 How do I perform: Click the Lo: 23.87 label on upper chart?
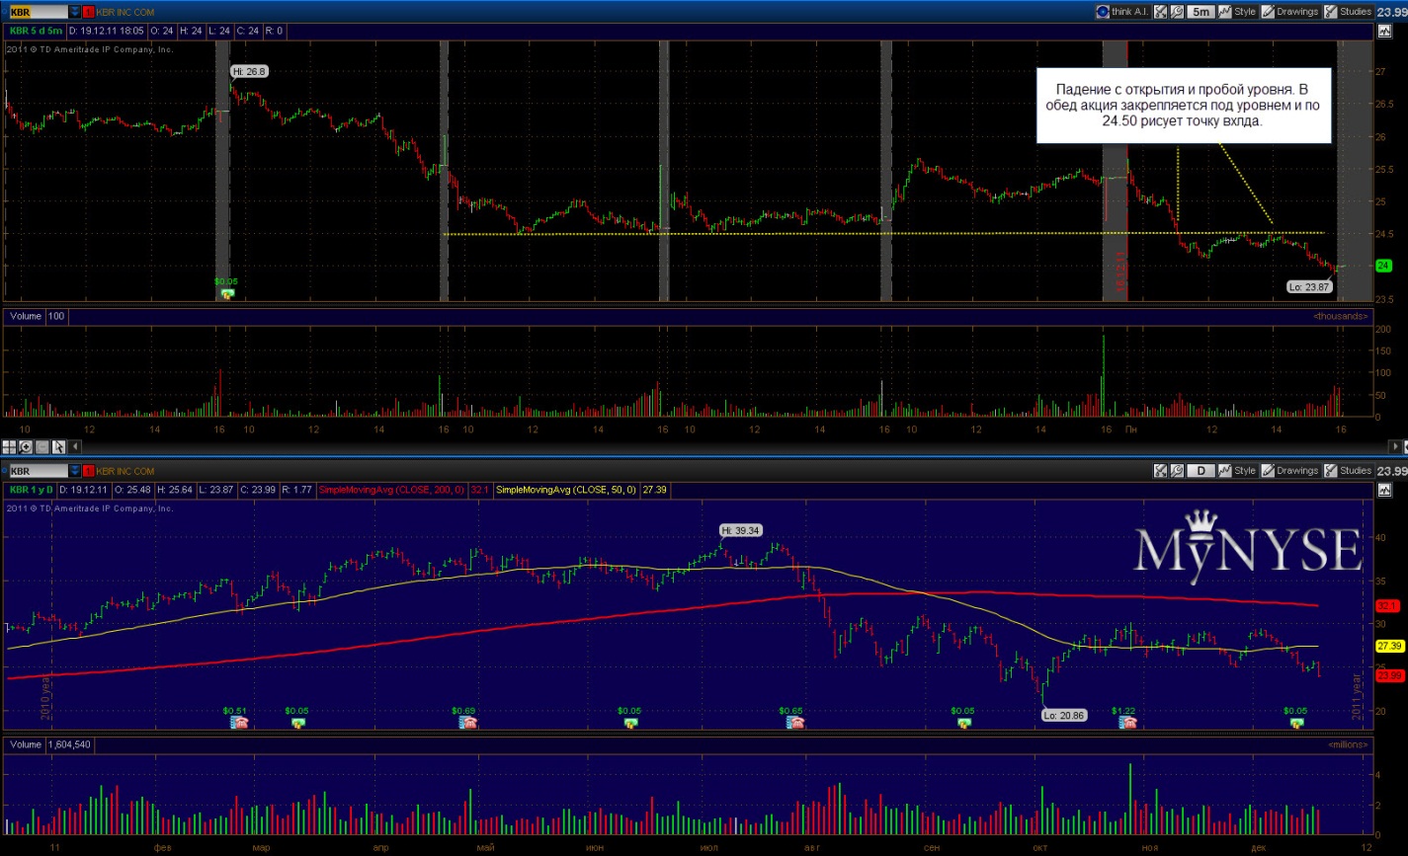click(x=1311, y=287)
